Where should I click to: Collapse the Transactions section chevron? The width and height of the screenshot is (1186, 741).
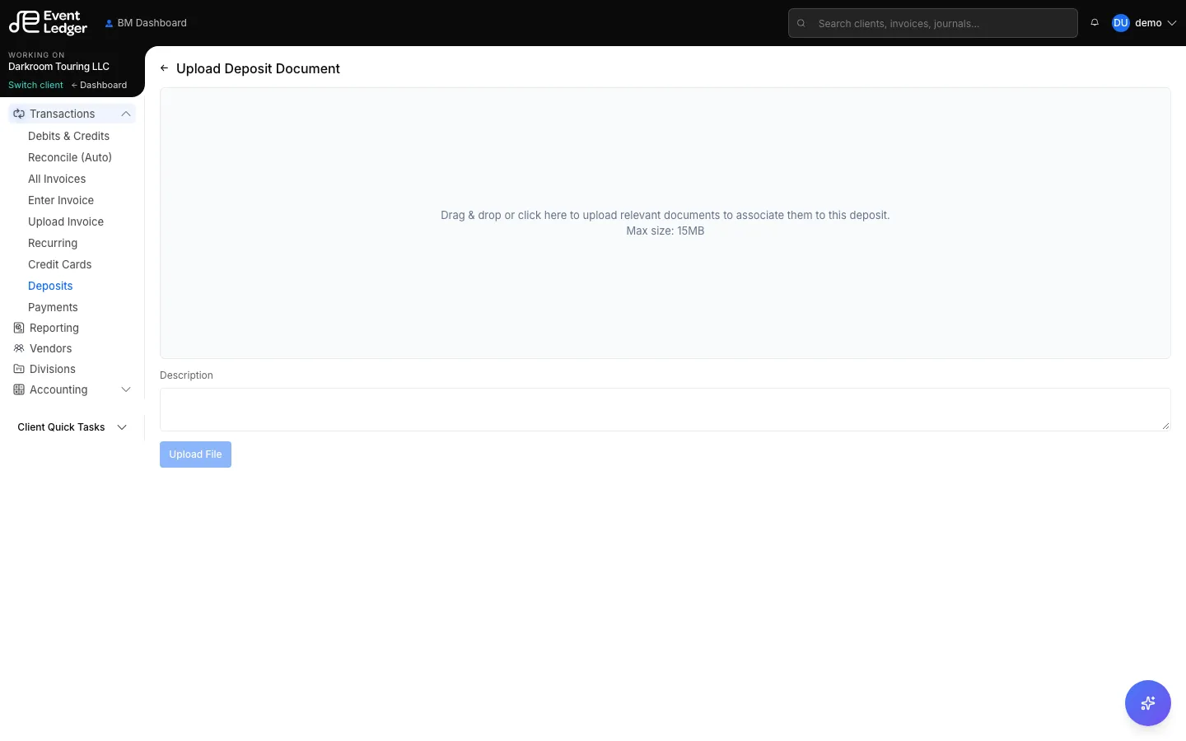pos(126,114)
